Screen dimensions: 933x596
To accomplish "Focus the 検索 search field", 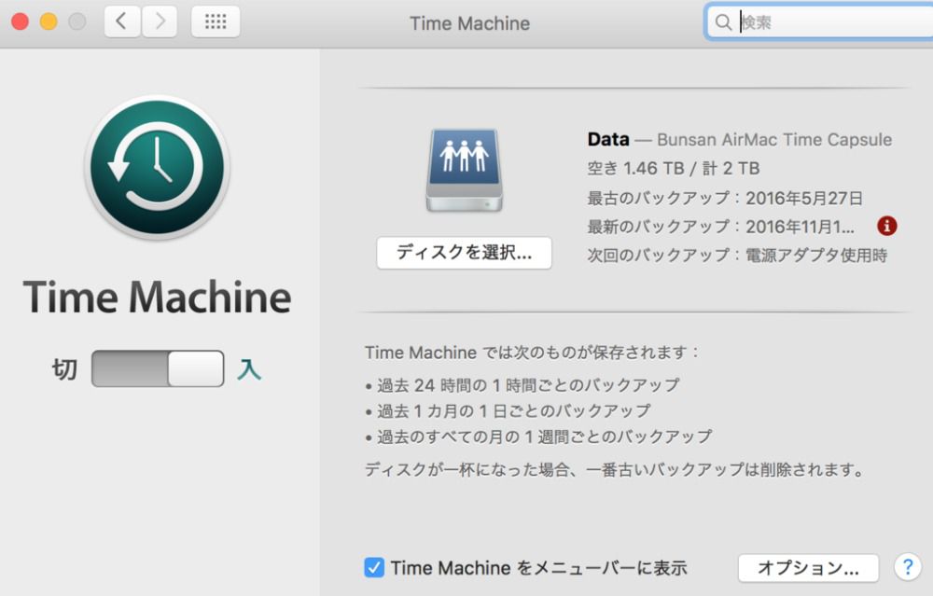I will (819, 22).
